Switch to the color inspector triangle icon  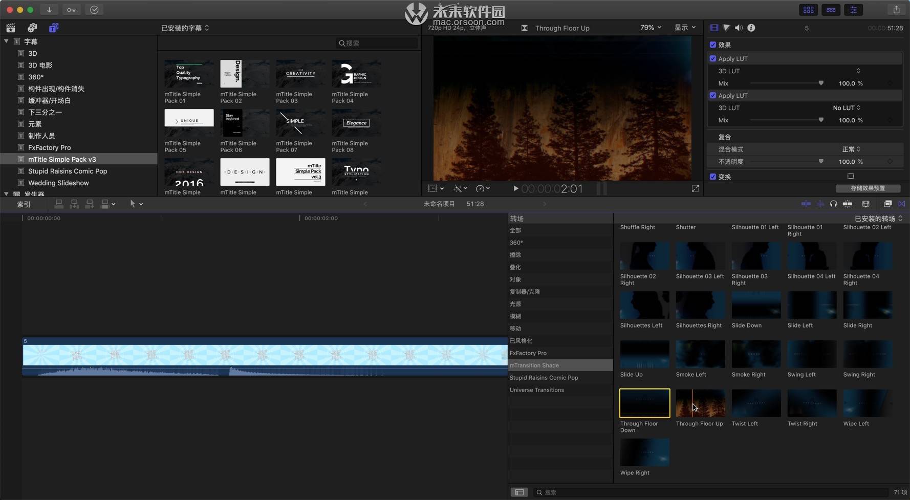726,28
